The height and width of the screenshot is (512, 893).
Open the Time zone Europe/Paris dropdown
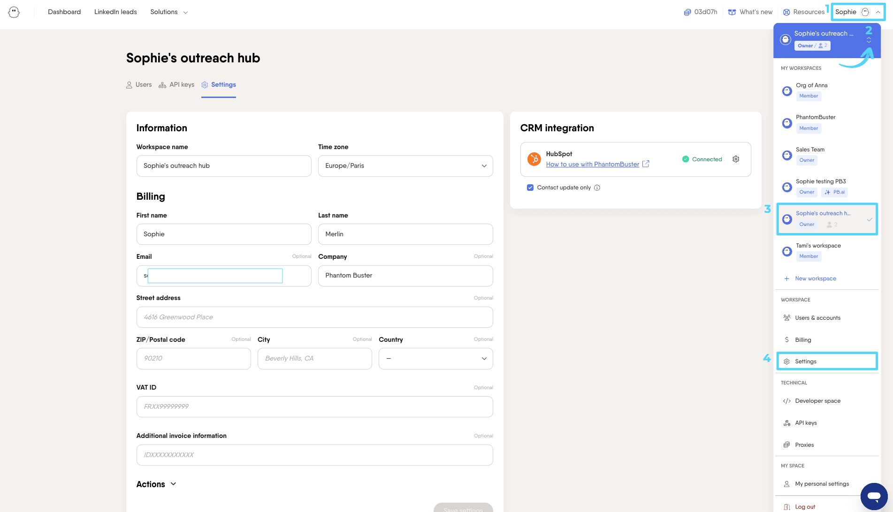pyautogui.click(x=405, y=166)
